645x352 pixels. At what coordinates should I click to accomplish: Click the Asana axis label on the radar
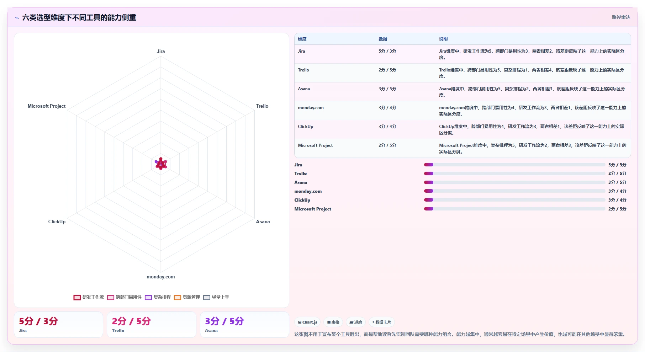click(263, 222)
